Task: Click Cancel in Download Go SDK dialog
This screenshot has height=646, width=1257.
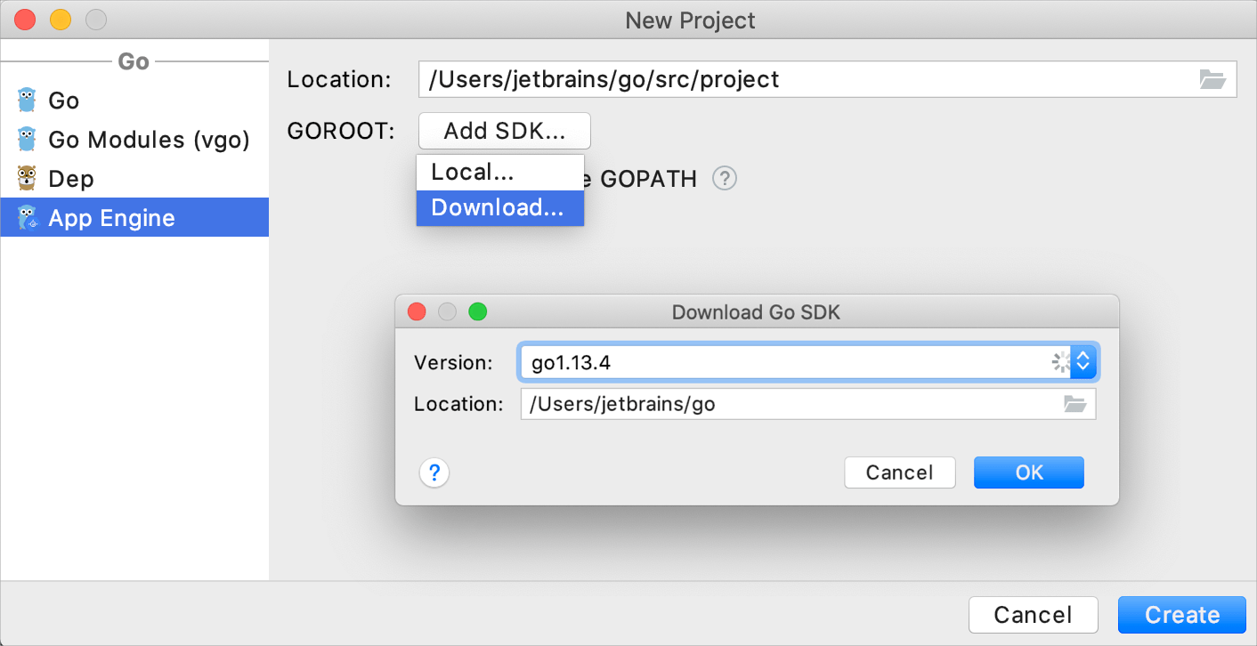Action: [x=900, y=472]
